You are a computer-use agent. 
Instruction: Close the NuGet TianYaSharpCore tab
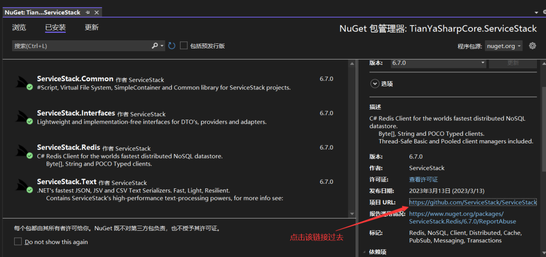(97, 13)
